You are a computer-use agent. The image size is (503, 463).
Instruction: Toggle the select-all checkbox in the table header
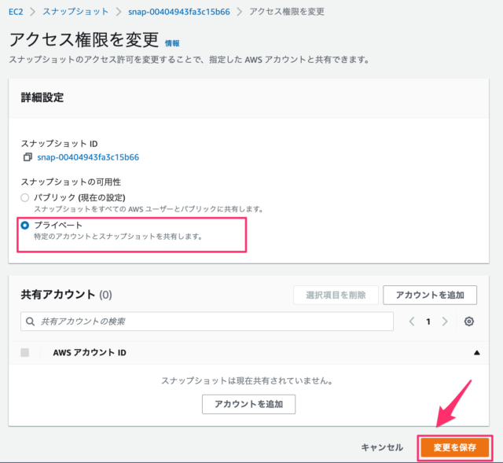pos(24,353)
